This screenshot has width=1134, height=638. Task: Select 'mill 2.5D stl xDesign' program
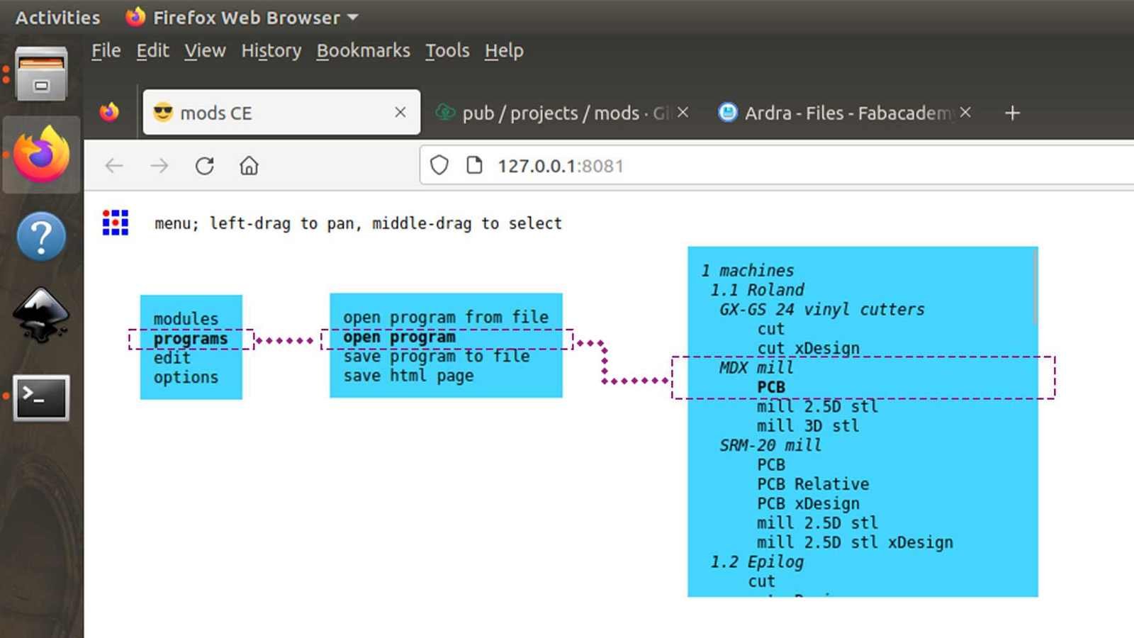(x=855, y=542)
